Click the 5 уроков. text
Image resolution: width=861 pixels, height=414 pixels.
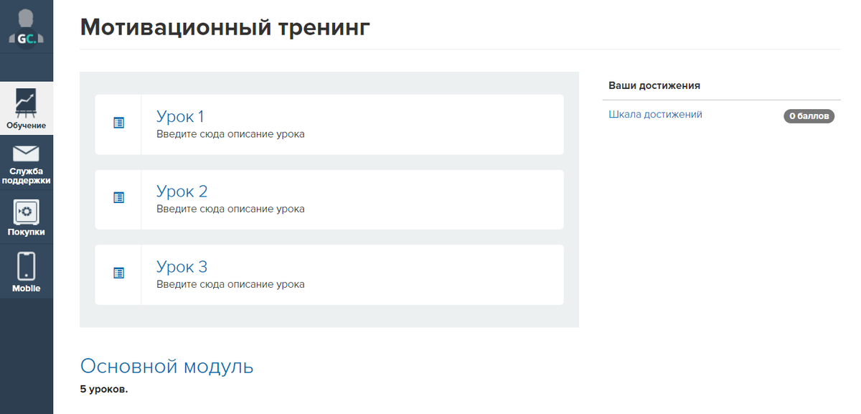[x=104, y=390]
